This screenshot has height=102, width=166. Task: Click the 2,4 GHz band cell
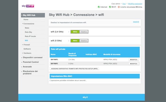pyautogui.click(x=72, y=60)
